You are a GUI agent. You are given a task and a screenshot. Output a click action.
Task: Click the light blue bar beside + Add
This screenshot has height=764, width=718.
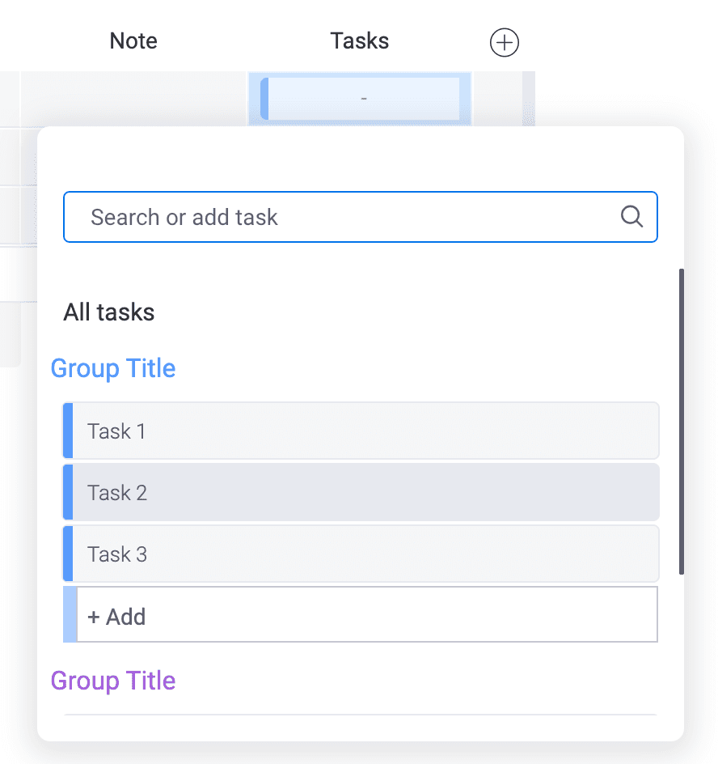(x=70, y=614)
